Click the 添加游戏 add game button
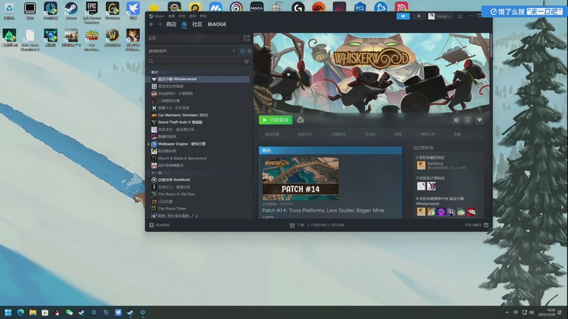568x319 pixels. pyautogui.click(x=159, y=225)
